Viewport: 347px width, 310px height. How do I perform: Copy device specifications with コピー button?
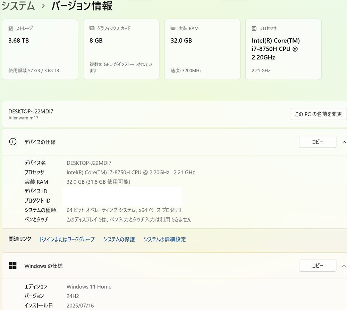coord(318,142)
